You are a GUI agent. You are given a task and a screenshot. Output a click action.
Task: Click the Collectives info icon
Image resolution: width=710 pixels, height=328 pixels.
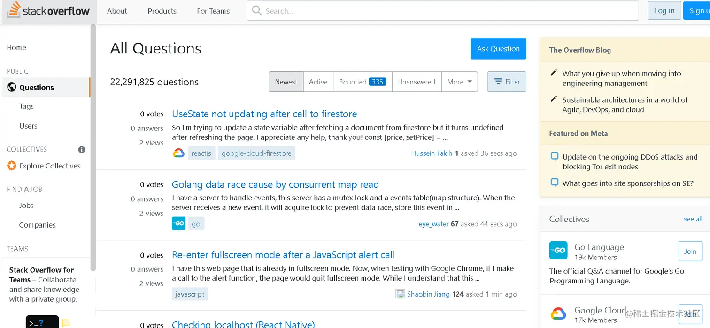click(82, 150)
